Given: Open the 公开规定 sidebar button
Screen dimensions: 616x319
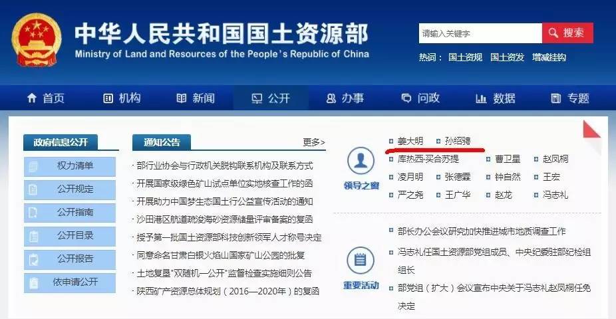Looking at the screenshot, I should [70, 189].
